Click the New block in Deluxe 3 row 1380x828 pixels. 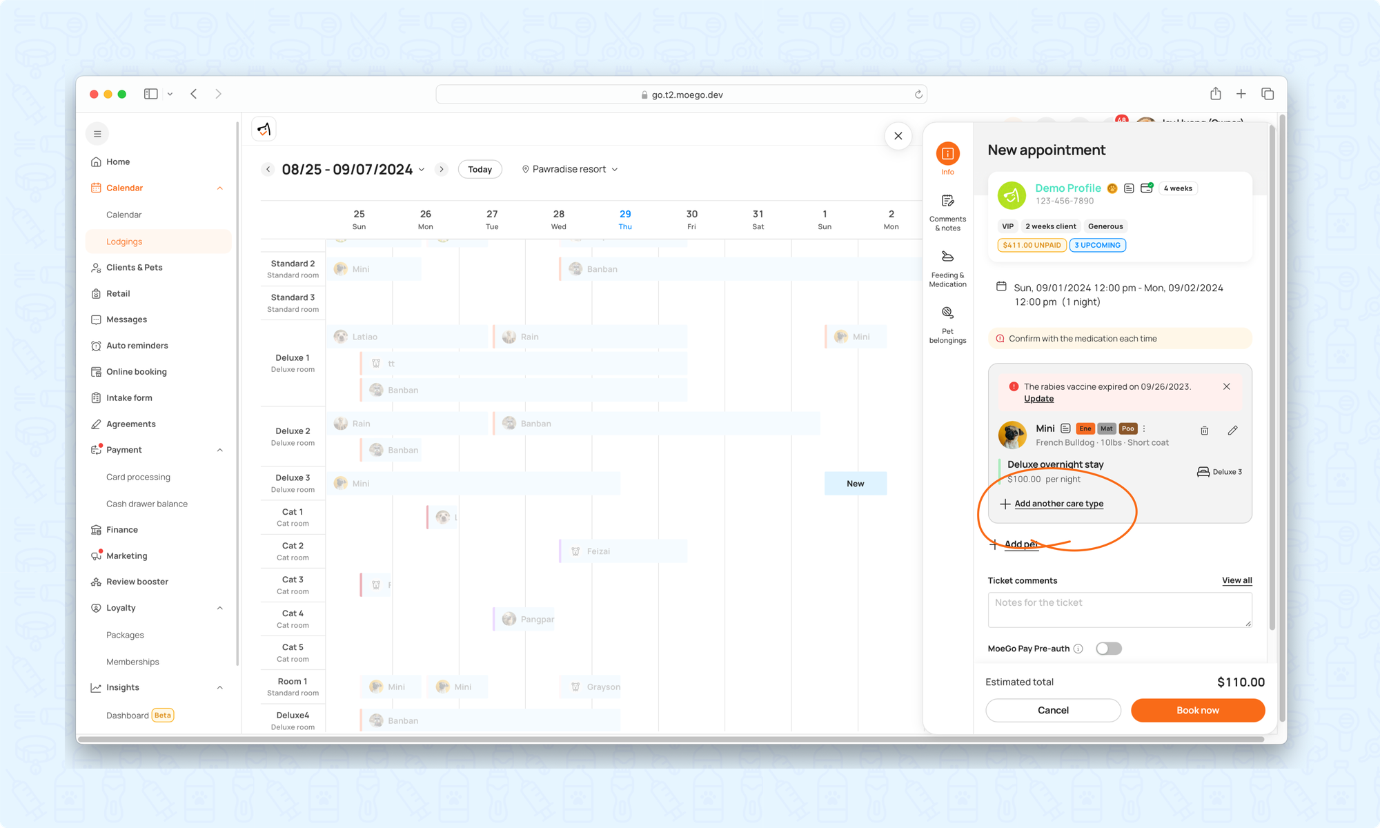855,484
